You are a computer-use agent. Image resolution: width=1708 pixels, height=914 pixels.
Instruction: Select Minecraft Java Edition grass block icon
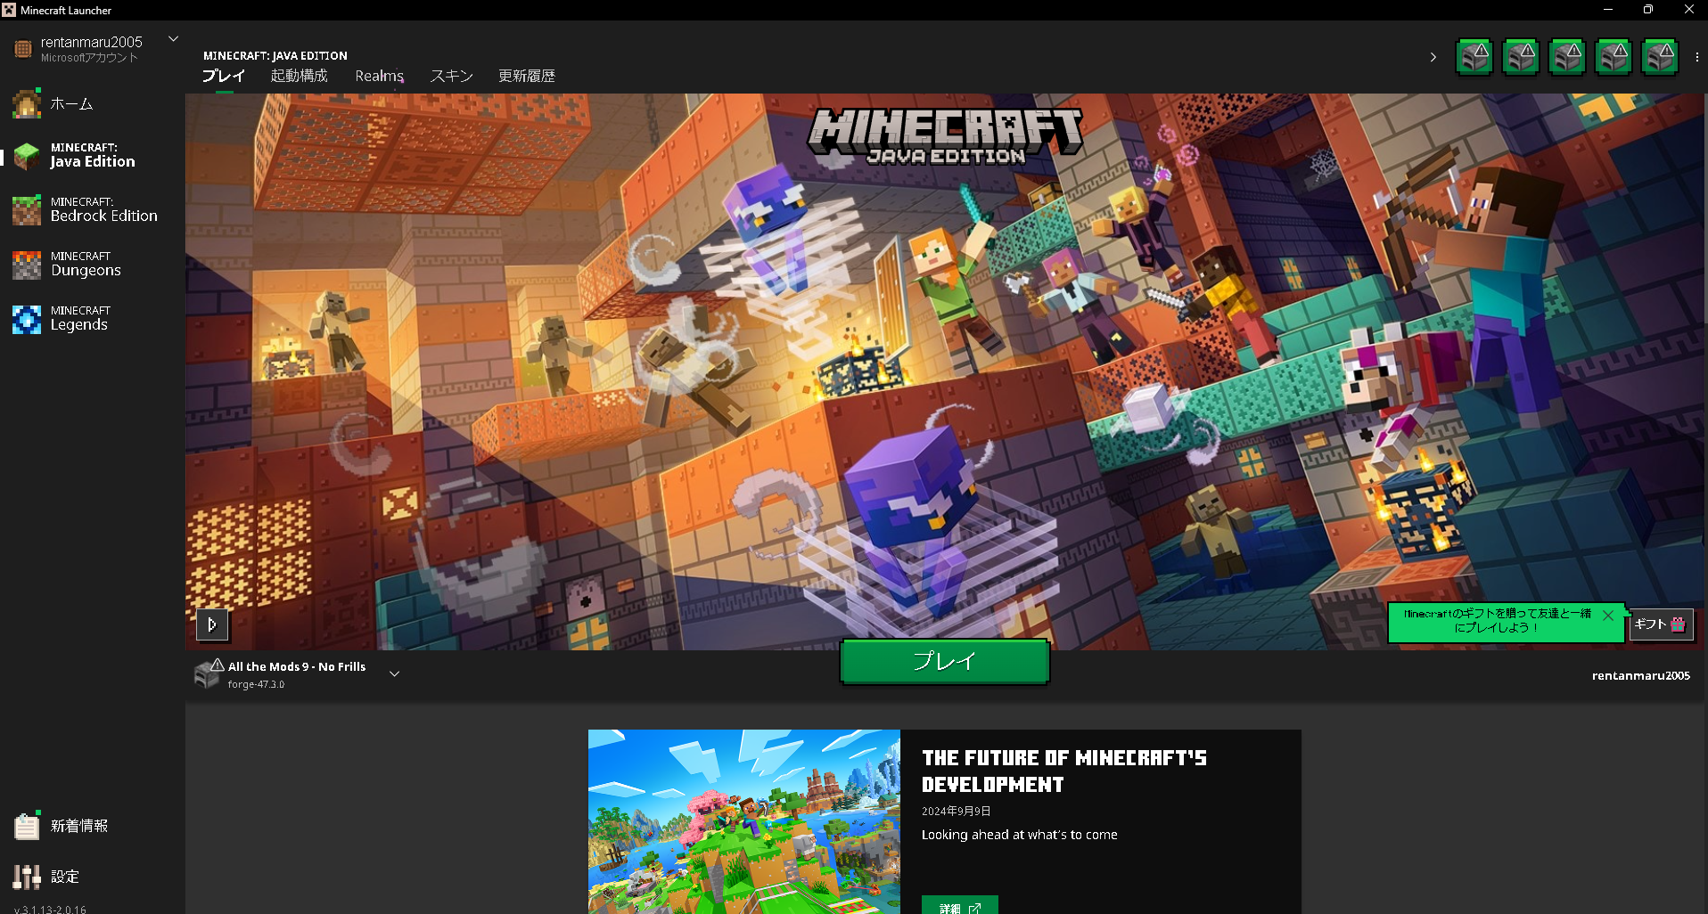[x=27, y=156]
